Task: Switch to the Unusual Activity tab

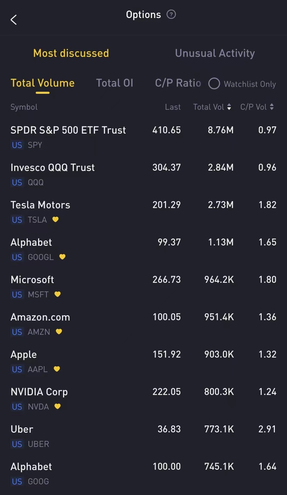Action: point(215,53)
